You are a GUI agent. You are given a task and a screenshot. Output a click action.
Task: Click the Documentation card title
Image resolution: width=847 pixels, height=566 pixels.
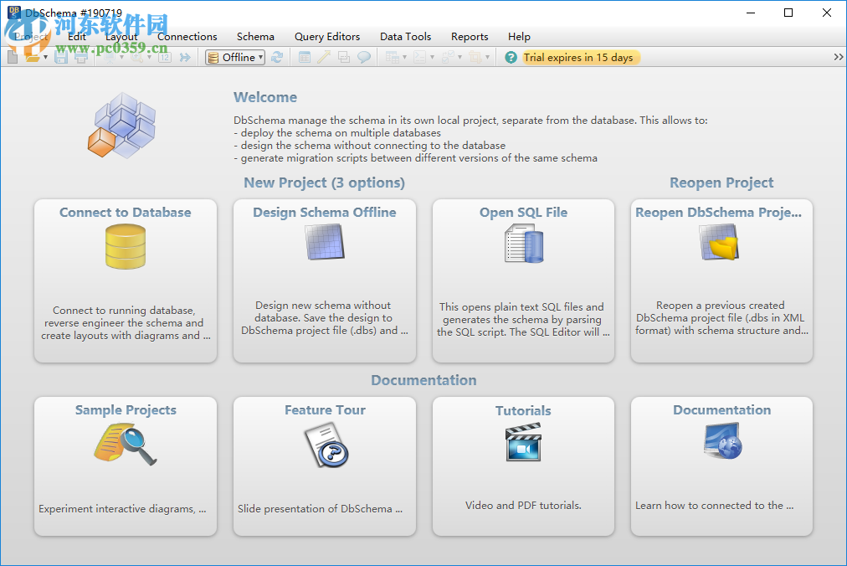coord(722,410)
